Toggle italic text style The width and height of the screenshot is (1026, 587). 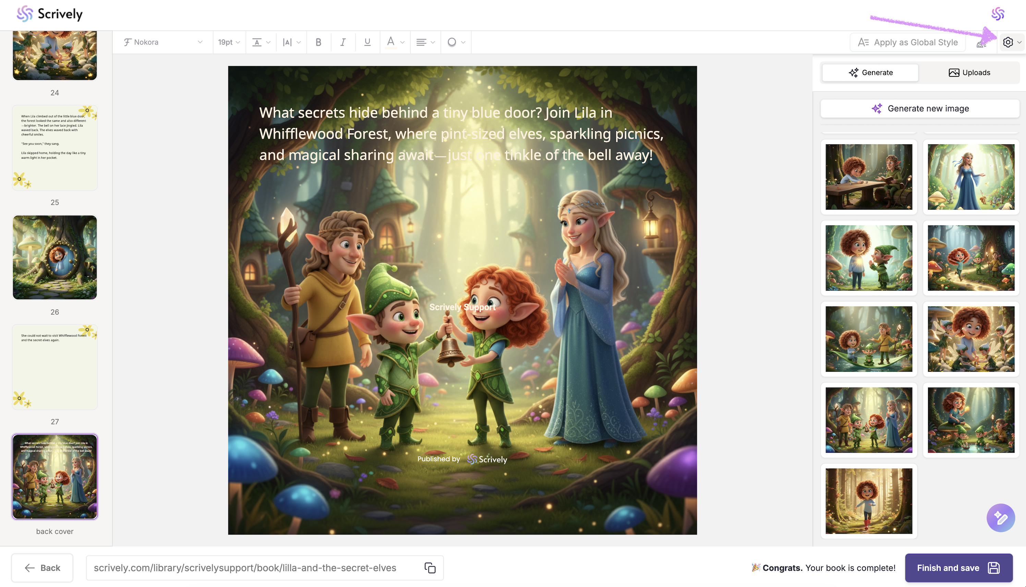tap(343, 42)
